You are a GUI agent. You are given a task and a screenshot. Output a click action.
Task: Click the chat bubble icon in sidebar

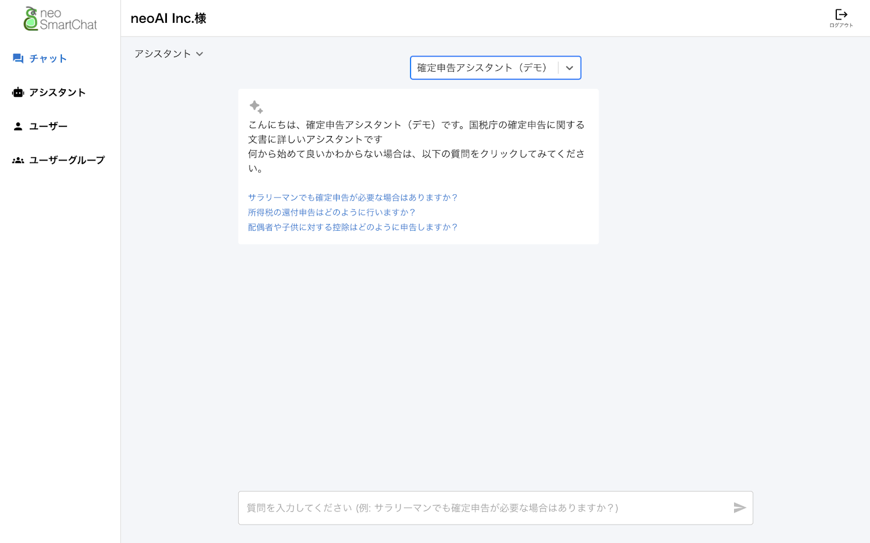(18, 59)
